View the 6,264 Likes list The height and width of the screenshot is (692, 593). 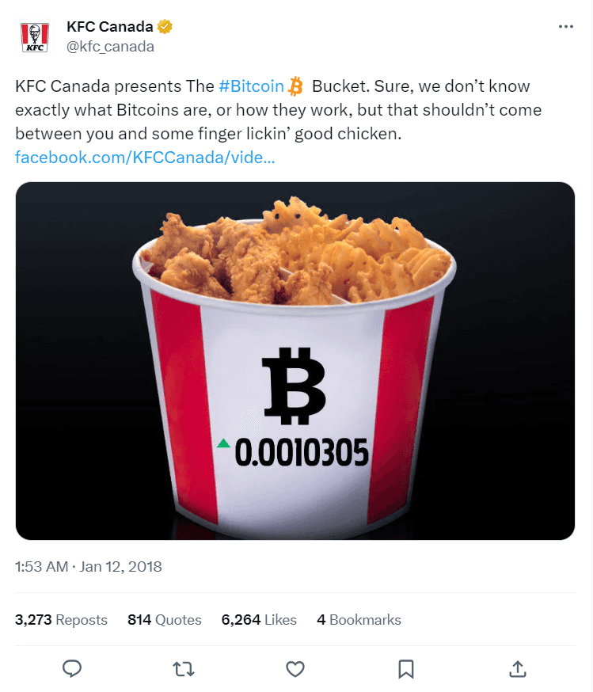click(x=259, y=620)
